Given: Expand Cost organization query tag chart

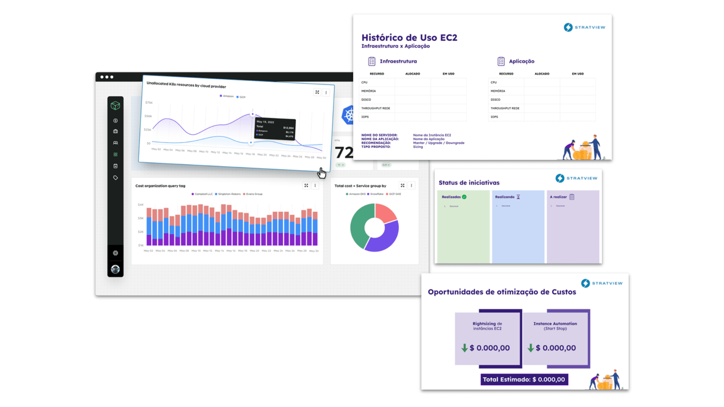Looking at the screenshot, I should click(306, 185).
